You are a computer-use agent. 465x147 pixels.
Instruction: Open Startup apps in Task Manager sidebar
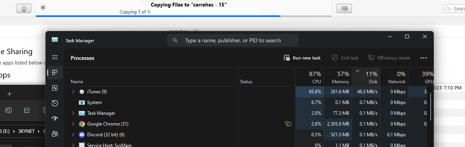(x=55, y=119)
